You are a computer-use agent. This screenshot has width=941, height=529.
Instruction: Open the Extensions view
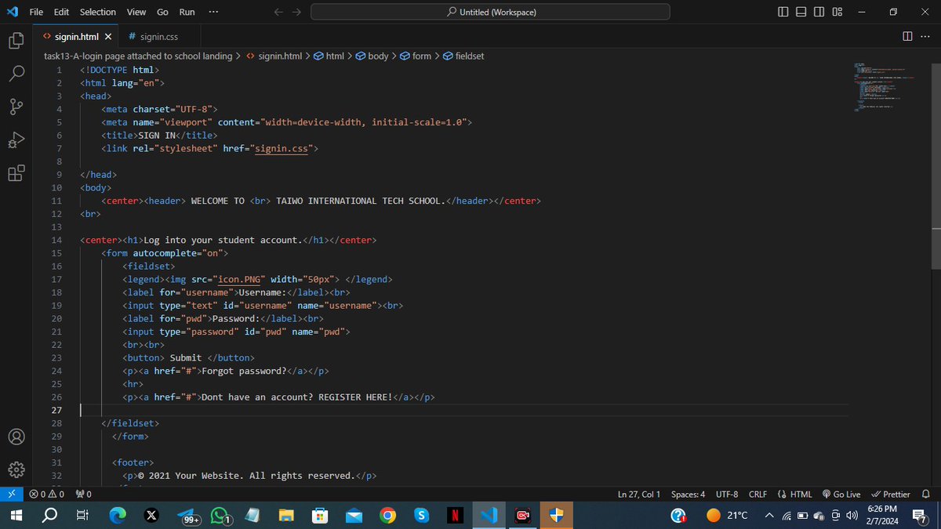point(17,173)
